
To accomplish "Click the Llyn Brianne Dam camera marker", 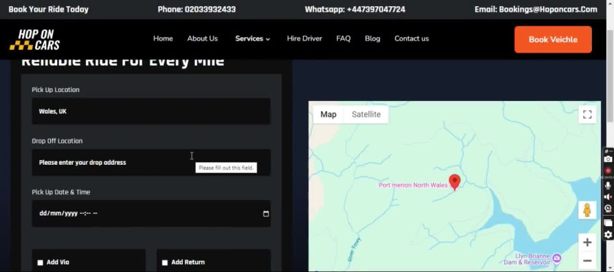I will pyautogui.click(x=556, y=258).
